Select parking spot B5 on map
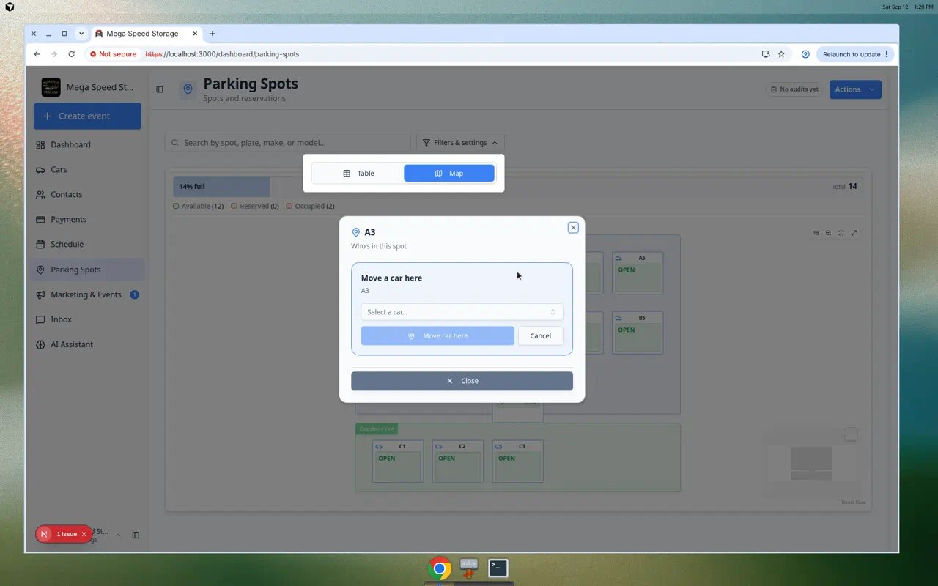 [x=638, y=333]
